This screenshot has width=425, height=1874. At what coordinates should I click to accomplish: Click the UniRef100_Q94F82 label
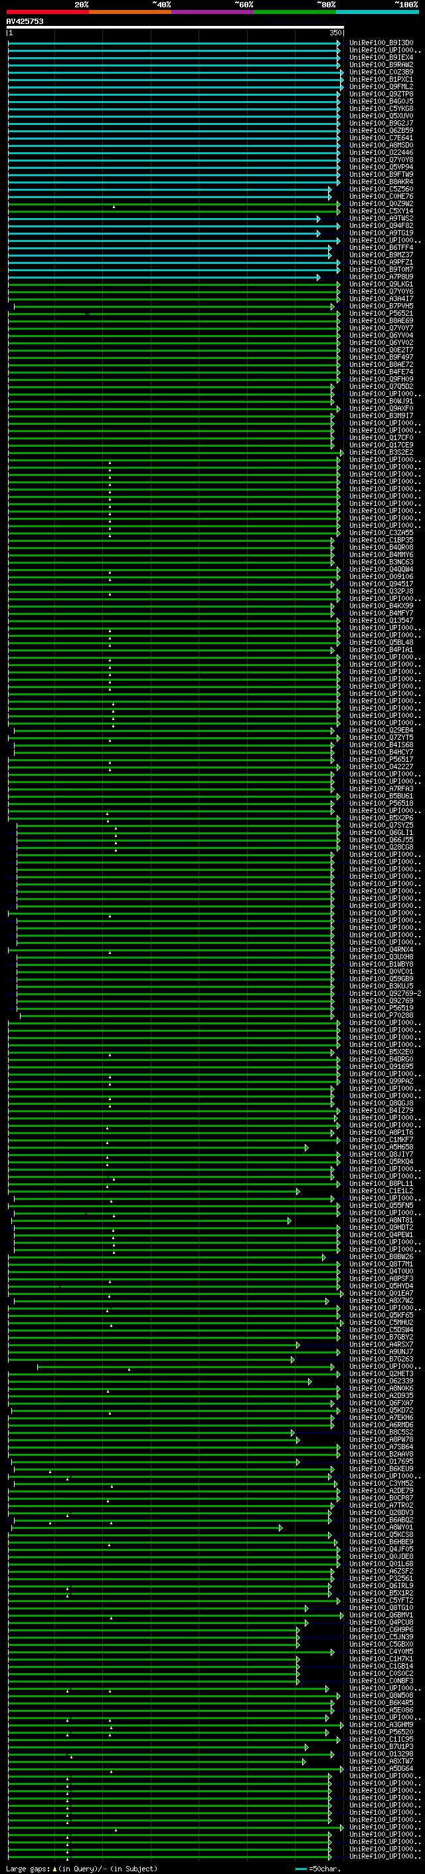click(x=381, y=226)
